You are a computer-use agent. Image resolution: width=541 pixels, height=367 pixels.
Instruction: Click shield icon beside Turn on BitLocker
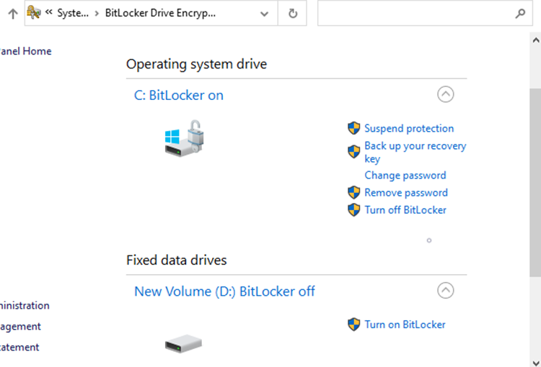(353, 324)
